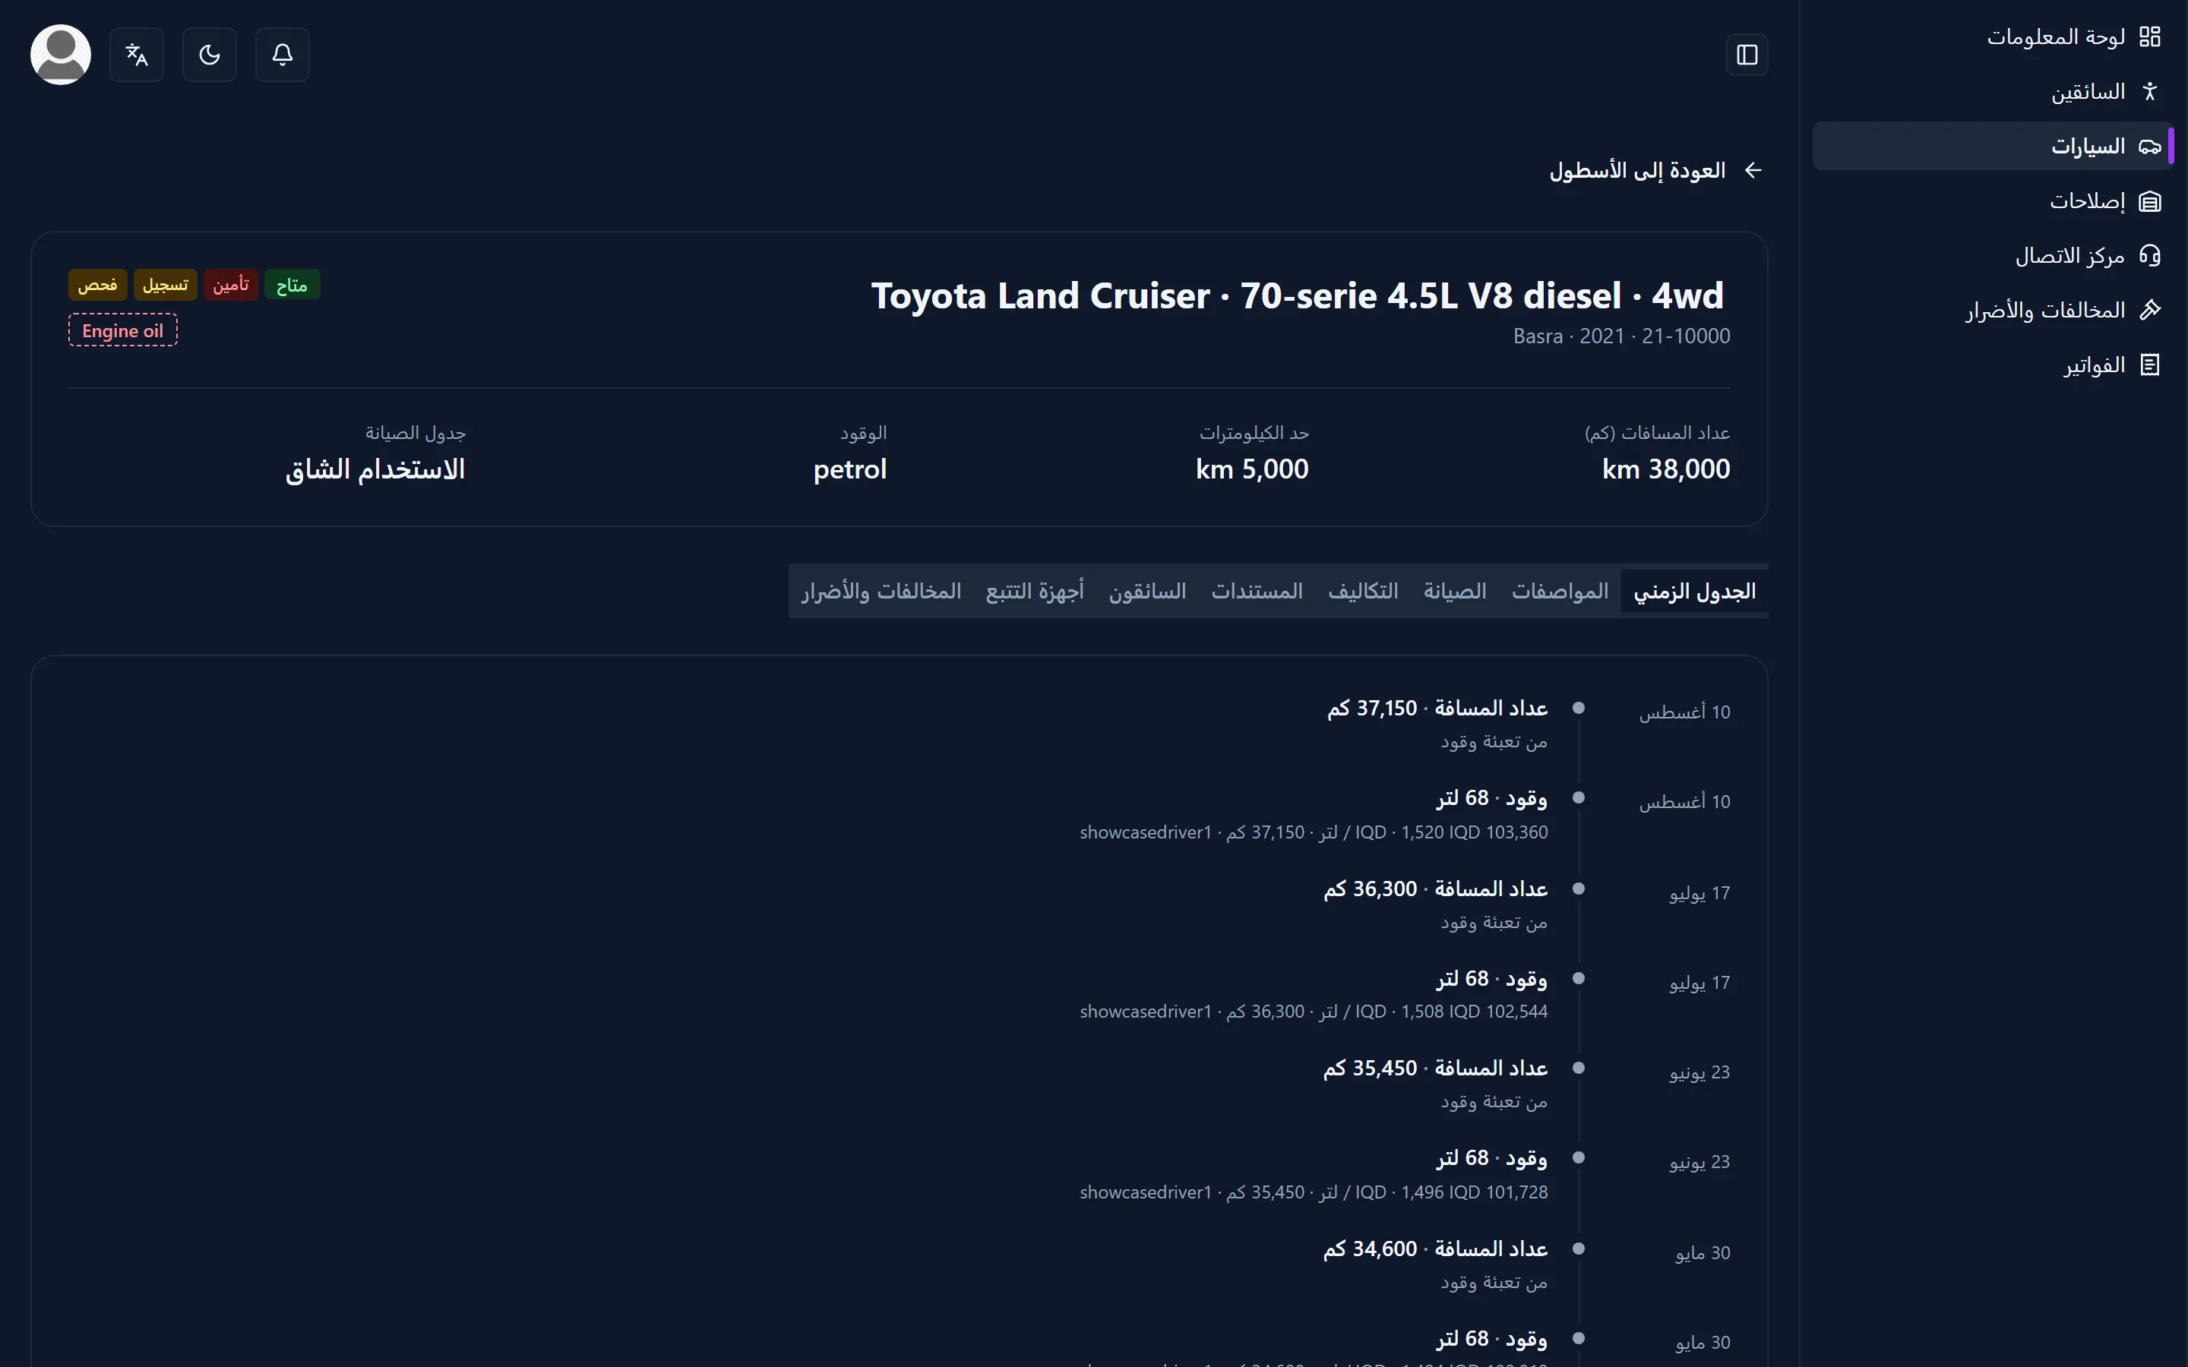This screenshot has height=1367, width=2188.
Task: Switch to the المستندات tab
Action: click(1257, 592)
